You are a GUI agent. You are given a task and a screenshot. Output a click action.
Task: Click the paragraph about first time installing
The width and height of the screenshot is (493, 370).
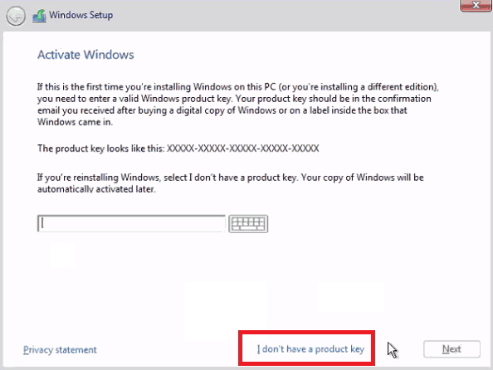(x=238, y=105)
